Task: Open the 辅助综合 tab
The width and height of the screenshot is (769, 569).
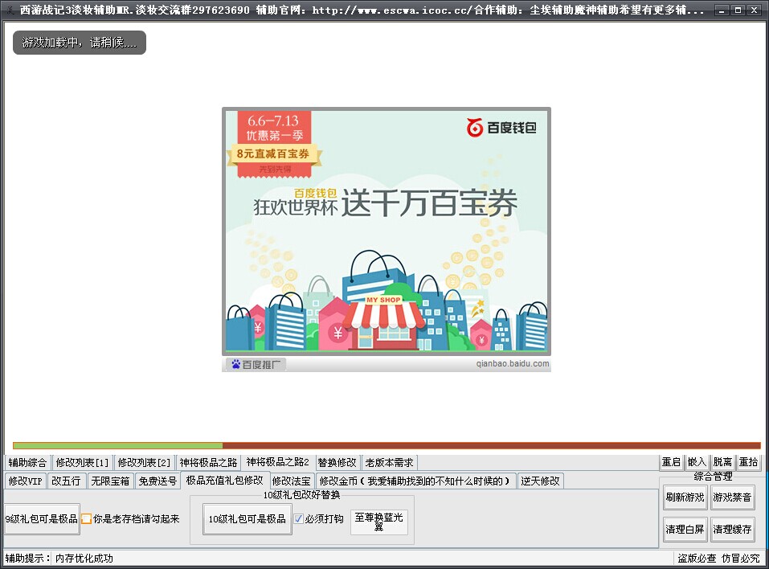Action: click(x=27, y=462)
